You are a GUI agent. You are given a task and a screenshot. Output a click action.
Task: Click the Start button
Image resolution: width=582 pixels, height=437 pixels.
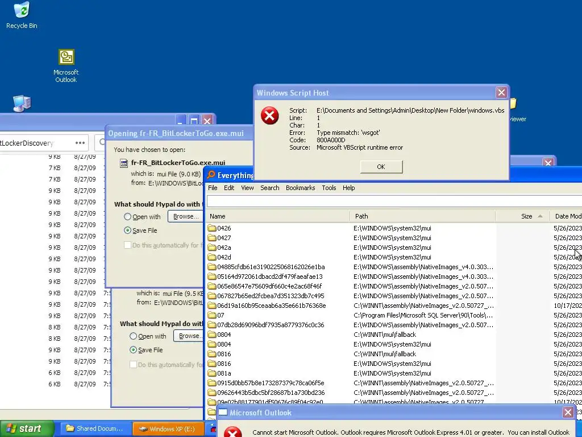(x=27, y=428)
